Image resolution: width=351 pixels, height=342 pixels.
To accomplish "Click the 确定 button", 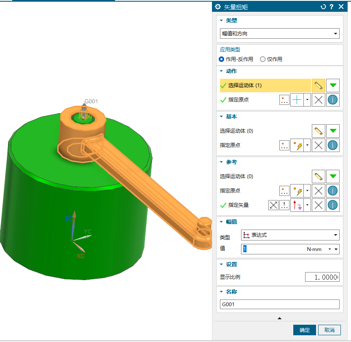I will click(x=304, y=330).
